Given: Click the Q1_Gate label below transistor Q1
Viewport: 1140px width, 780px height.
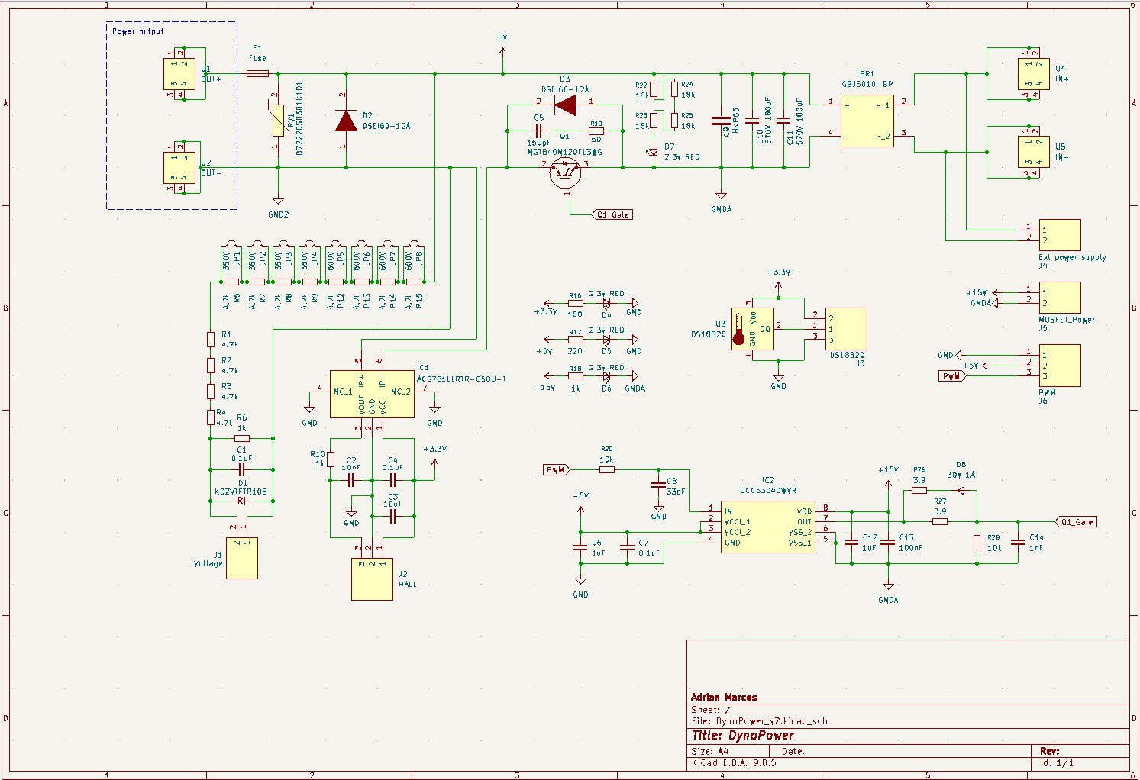Looking at the screenshot, I should click(x=612, y=214).
